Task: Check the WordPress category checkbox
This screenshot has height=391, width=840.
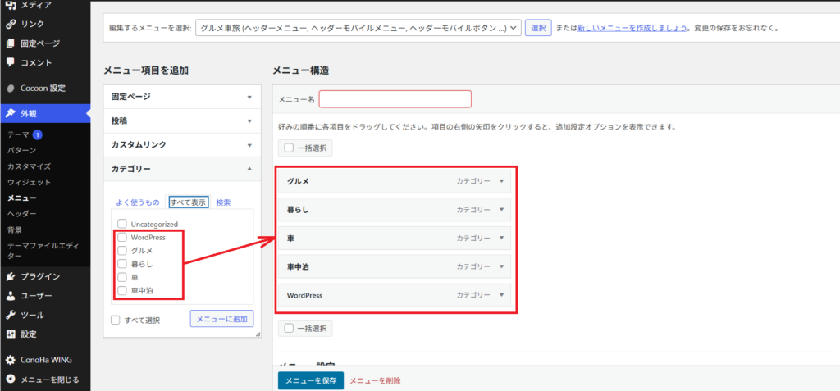Action: coord(122,237)
